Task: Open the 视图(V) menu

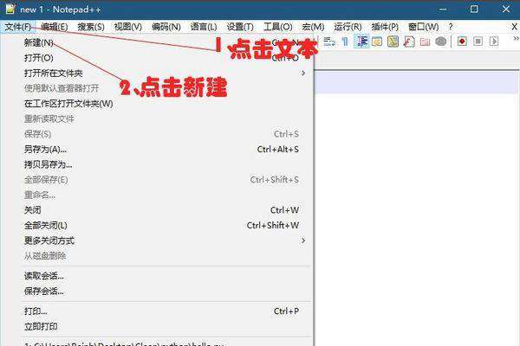Action: 128,27
